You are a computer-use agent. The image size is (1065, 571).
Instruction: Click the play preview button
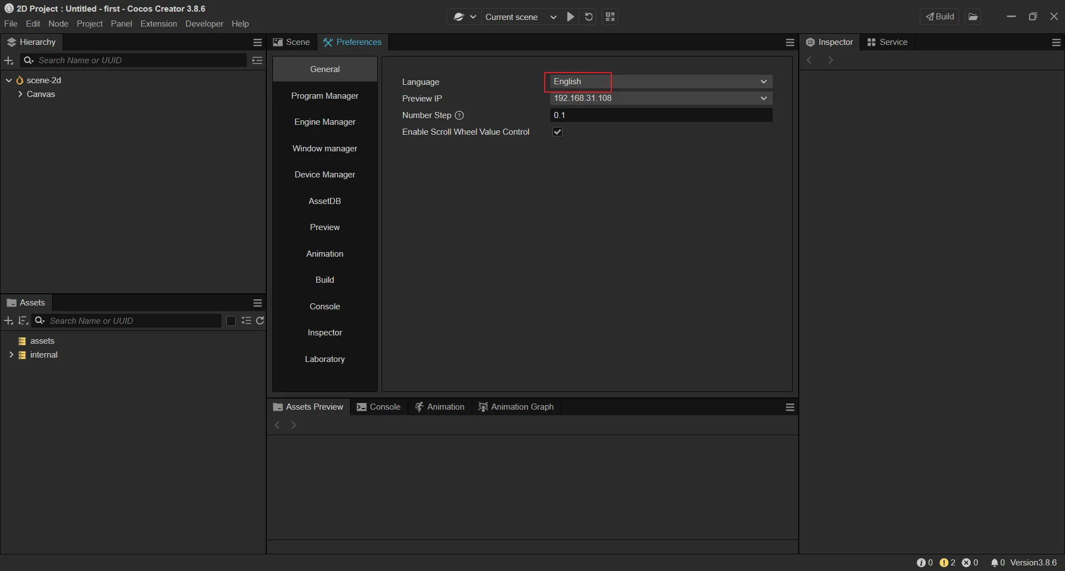(570, 17)
